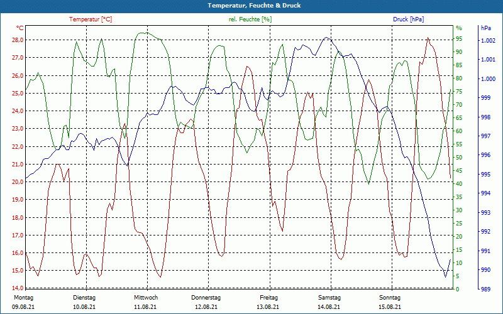Click the "Montag" day label

click(23, 298)
